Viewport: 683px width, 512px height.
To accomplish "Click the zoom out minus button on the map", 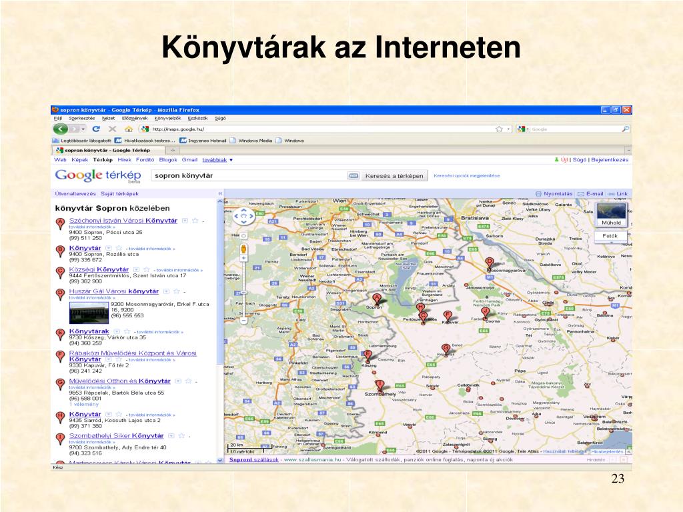I will click(243, 321).
